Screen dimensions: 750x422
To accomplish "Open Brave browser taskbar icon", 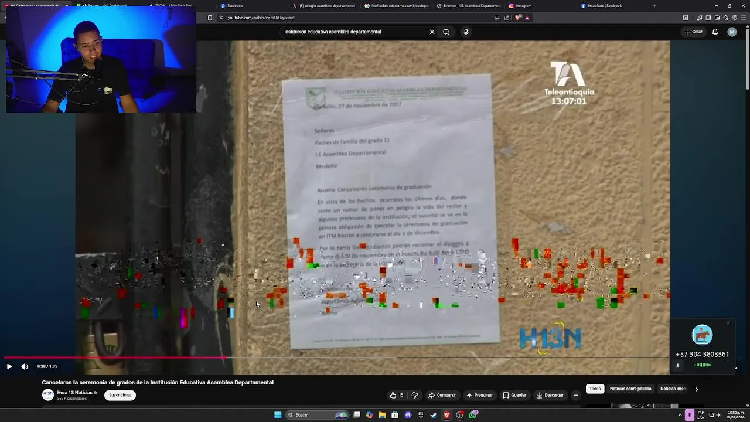I will click(x=446, y=415).
